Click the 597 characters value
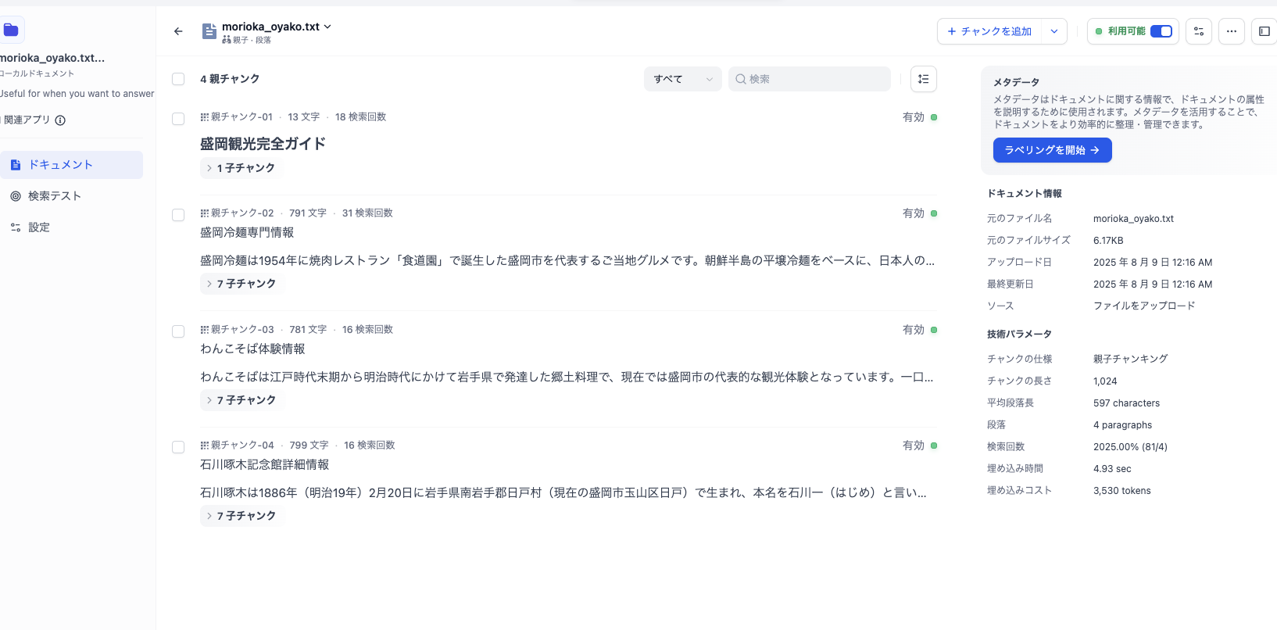 [1127, 403]
